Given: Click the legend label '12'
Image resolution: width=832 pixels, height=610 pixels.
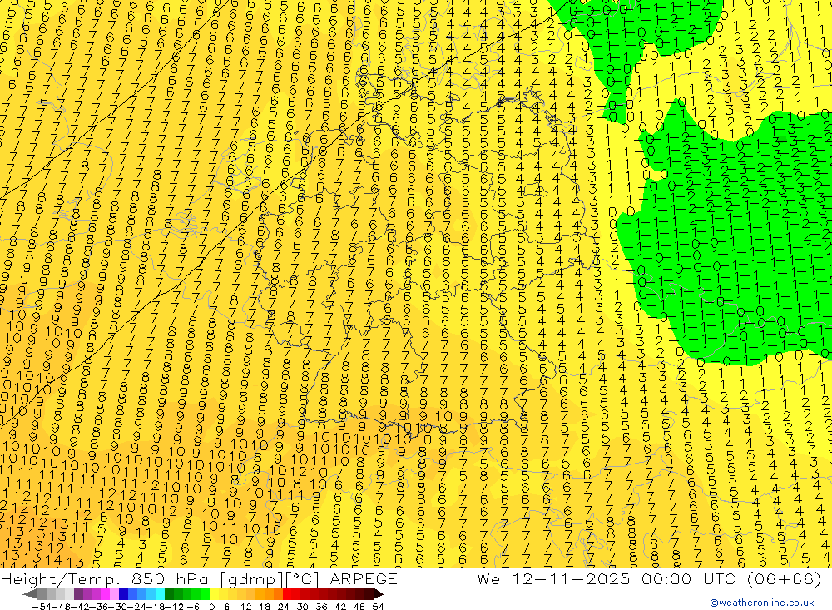Looking at the screenshot, I should point(245,607).
